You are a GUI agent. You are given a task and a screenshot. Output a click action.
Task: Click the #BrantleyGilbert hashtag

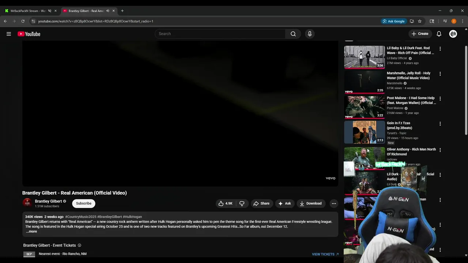[x=109, y=217]
